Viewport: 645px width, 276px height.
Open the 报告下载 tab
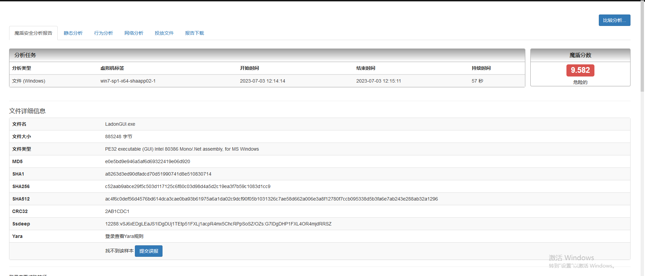[195, 33]
